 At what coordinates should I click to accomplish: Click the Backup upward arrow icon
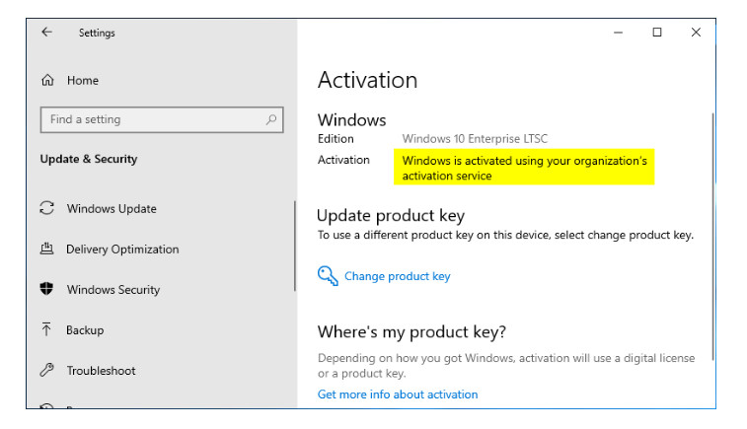click(46, 329)
